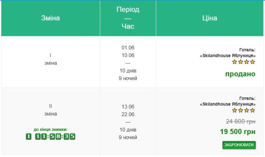This screenshot has height=157, width=265.
Task: Click the first star of II зміна hotel rating
Action: pyautogui.click(x=234, y=110)
